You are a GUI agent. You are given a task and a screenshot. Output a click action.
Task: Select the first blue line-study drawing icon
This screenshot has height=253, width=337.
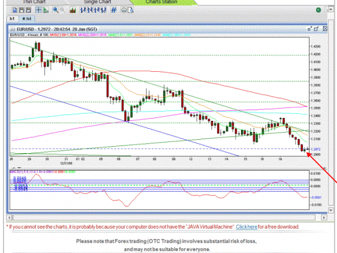point(83,10)
